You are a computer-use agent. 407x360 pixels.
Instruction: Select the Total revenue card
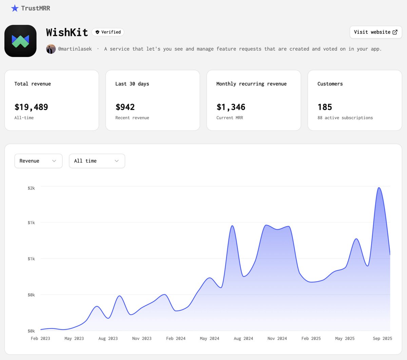point(52,100)
